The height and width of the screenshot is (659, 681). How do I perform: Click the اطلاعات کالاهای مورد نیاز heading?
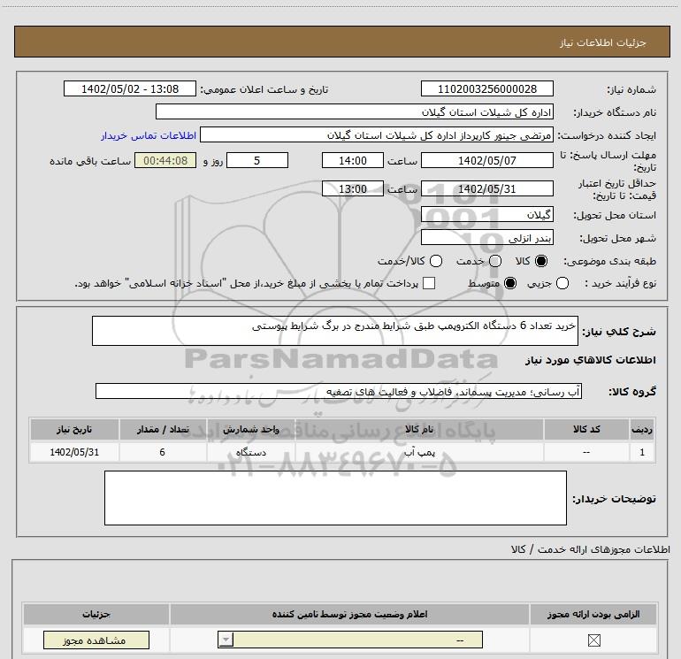pyautogui.click(x=590, y=360)
